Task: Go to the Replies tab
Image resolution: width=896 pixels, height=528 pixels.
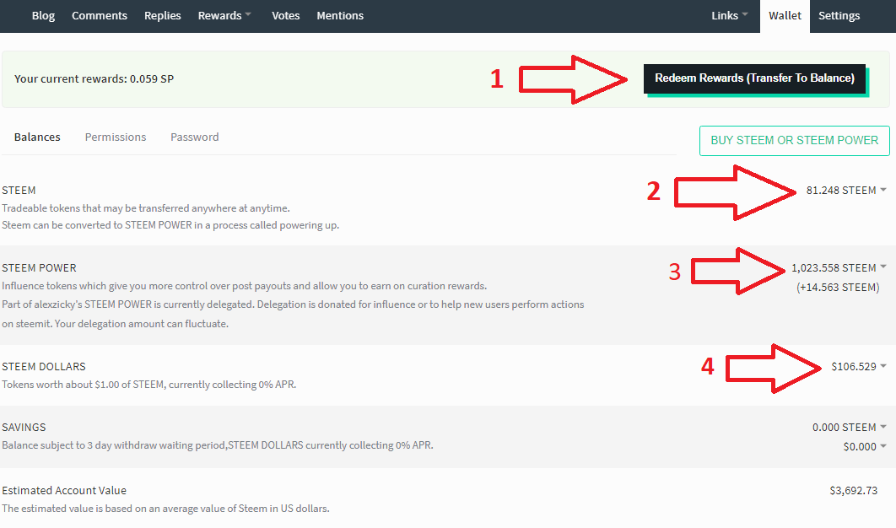Action: coord(162,16)
